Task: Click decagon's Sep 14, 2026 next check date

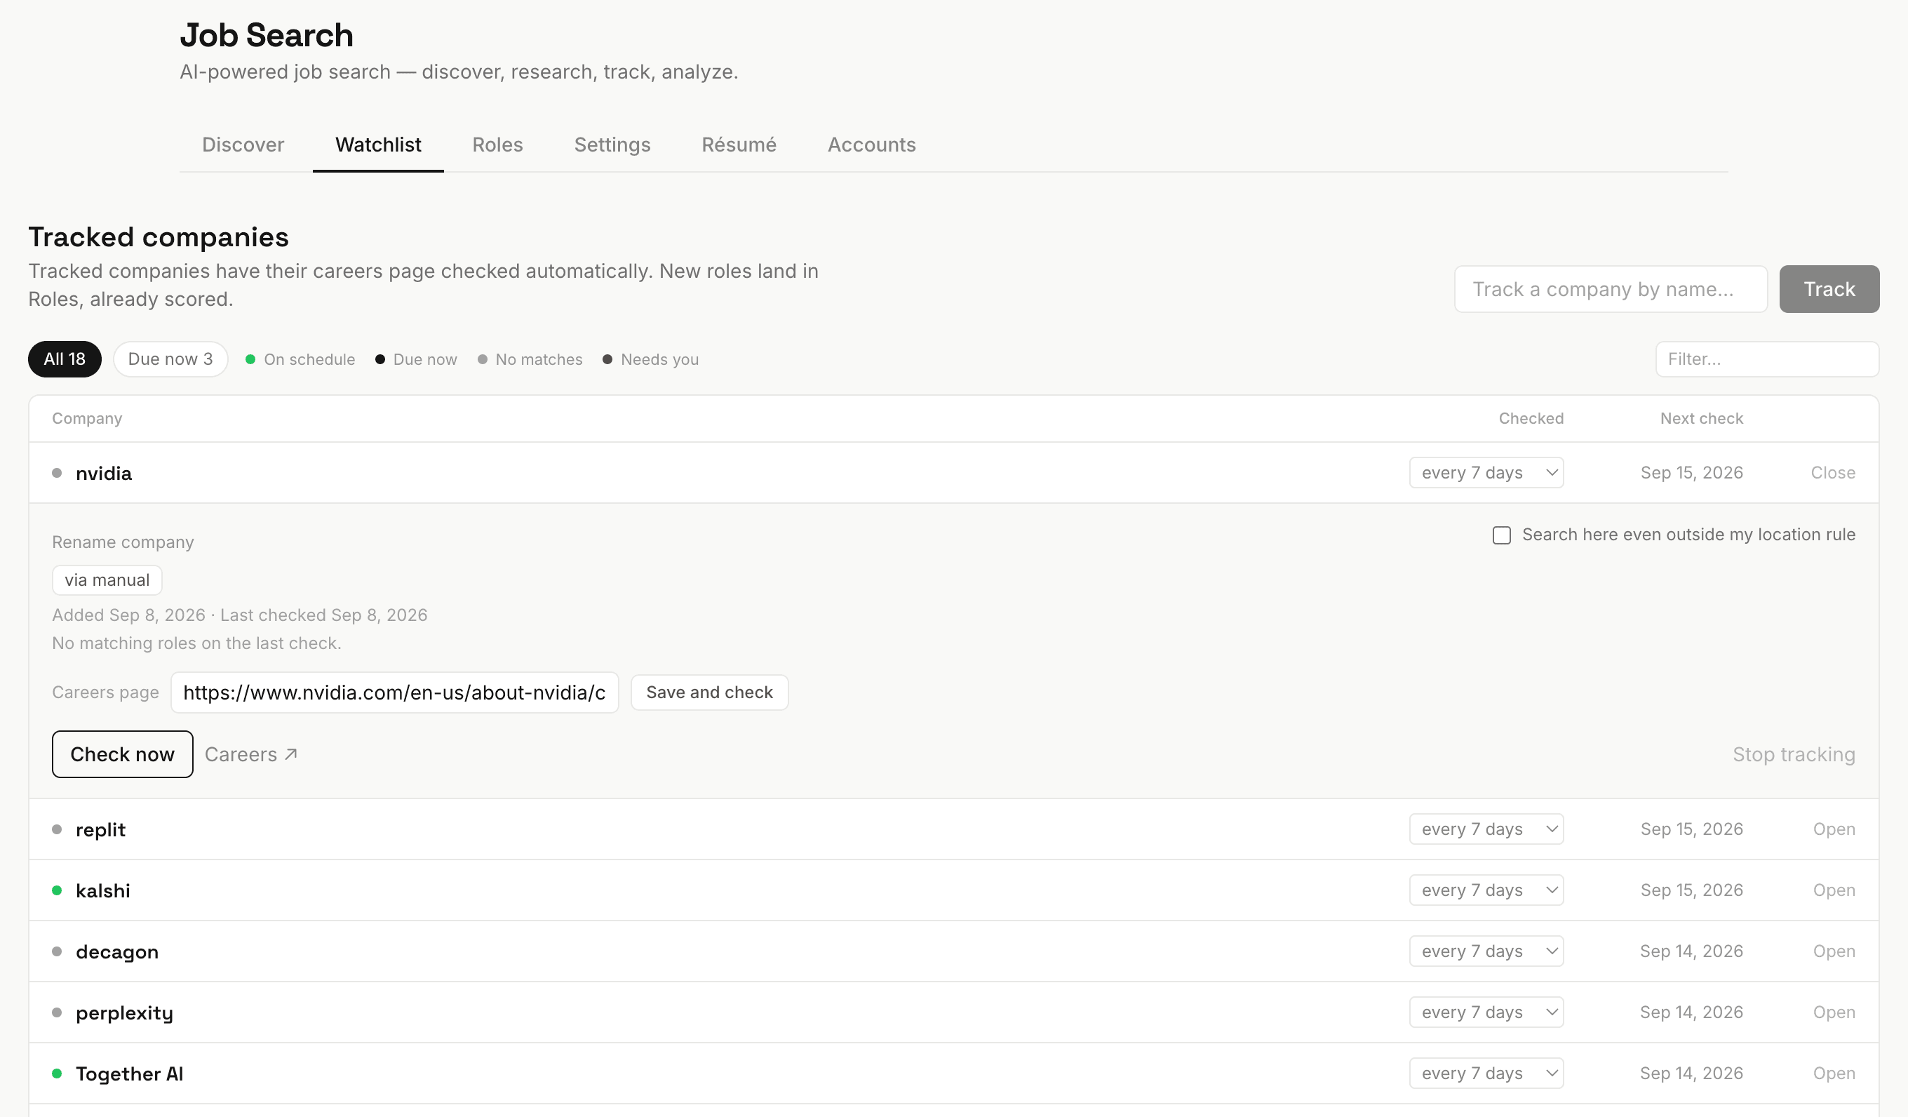Action: pos(1691,951)
